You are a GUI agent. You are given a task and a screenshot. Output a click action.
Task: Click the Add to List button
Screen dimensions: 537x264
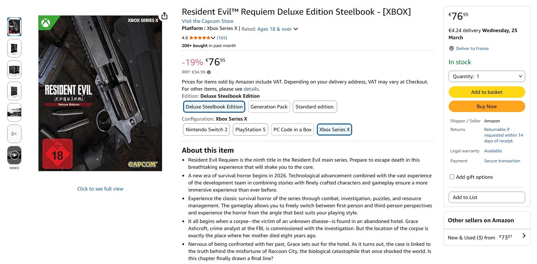[487, 197]
